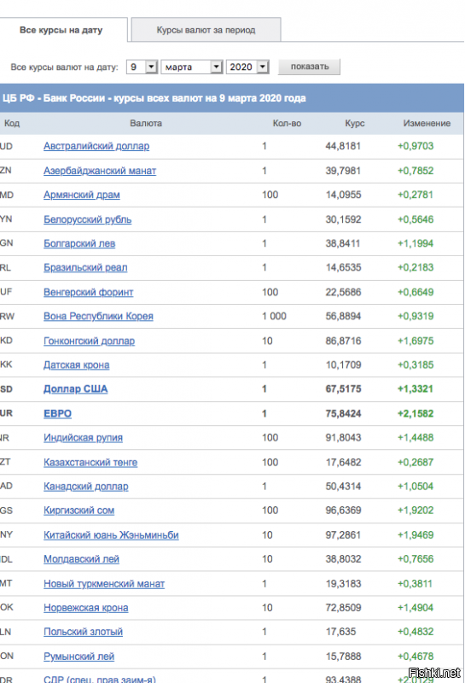Open the Доллар США link

click(75, 389)
